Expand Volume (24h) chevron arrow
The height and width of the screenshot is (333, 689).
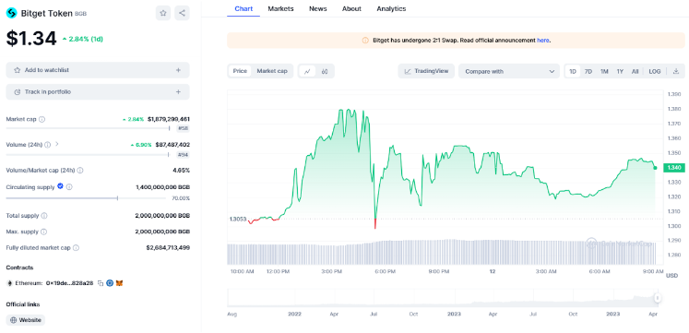pyautogui.click(x=57, y=144)
